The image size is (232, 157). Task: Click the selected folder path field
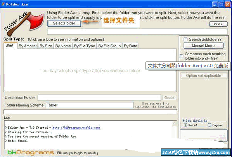[x=137, y=32]
